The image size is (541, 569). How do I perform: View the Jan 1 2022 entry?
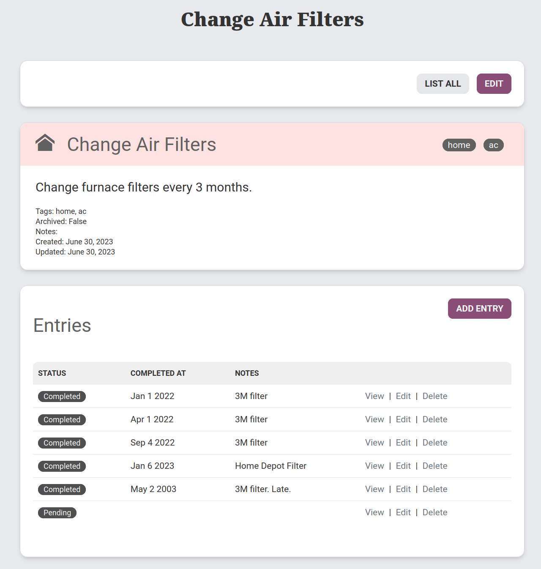point(374,396)
